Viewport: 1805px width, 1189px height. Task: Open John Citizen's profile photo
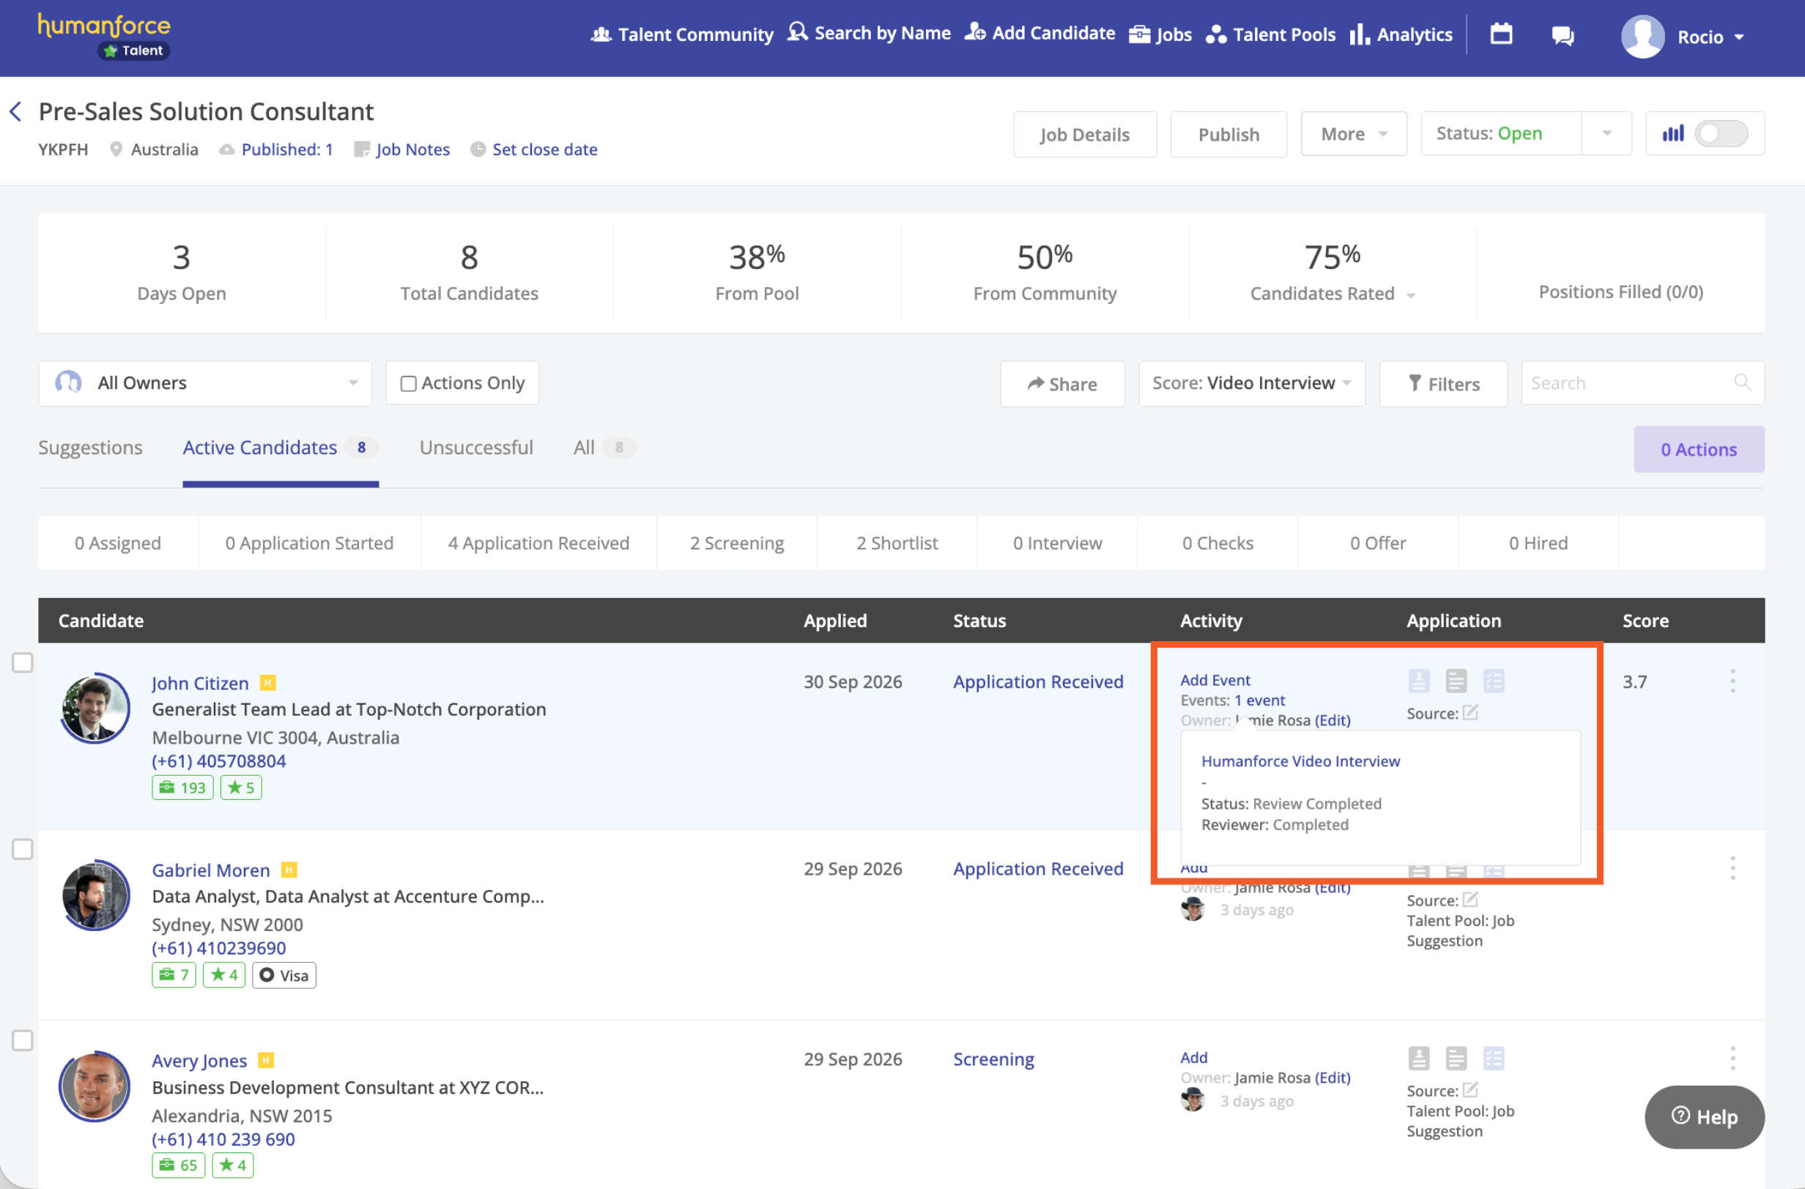pos(94,708)
